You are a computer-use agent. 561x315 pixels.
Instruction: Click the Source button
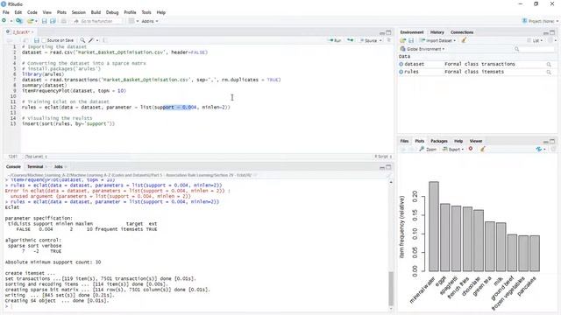[x=368, y=40]
